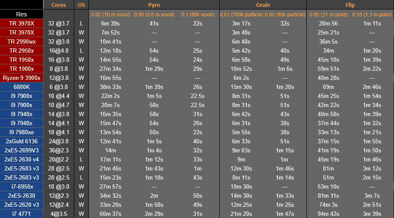Click the Res header cell
The width and height of the screenshot is (394, 218).
tap(22, 14)
